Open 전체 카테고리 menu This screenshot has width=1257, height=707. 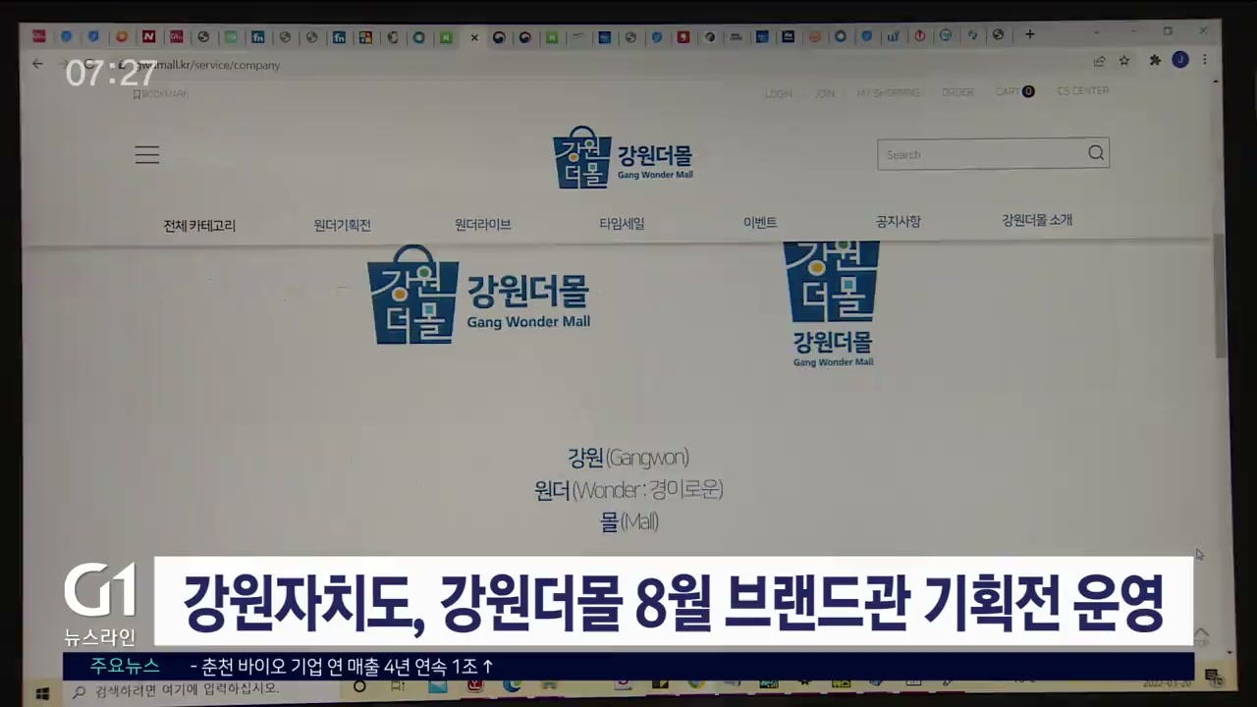199,225
